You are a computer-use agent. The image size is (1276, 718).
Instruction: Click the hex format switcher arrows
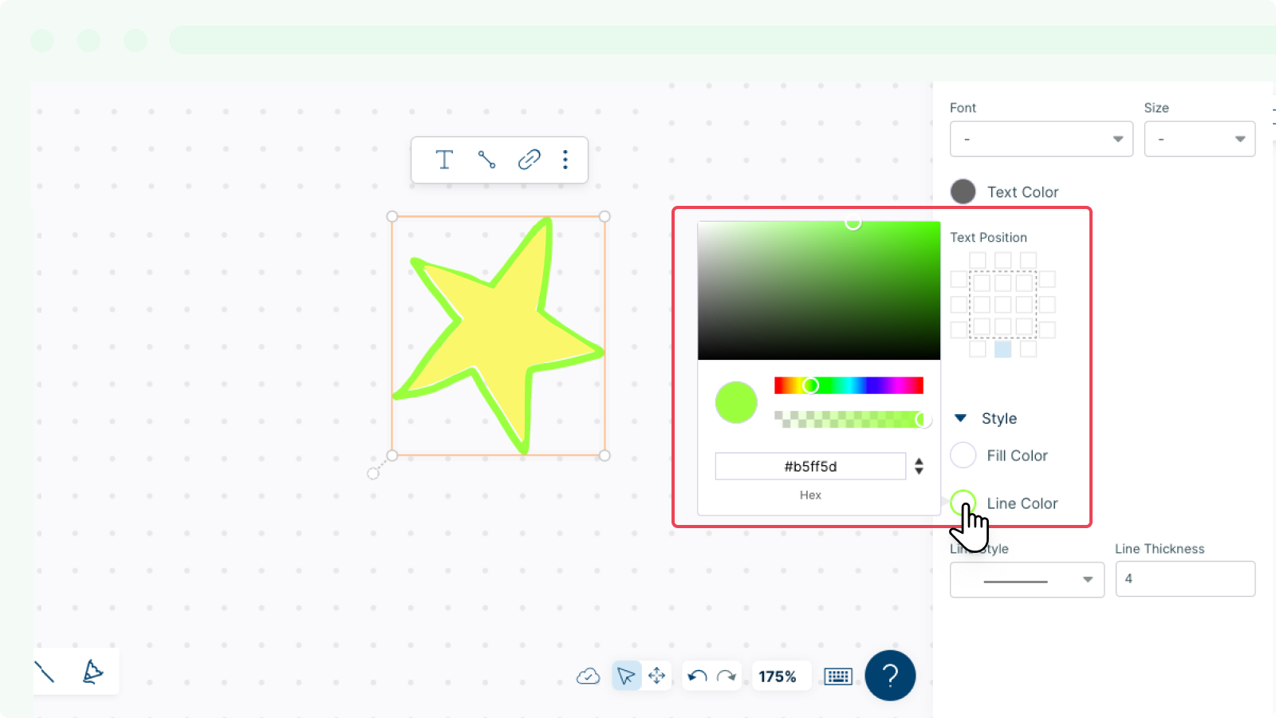(x=920, y=466)
